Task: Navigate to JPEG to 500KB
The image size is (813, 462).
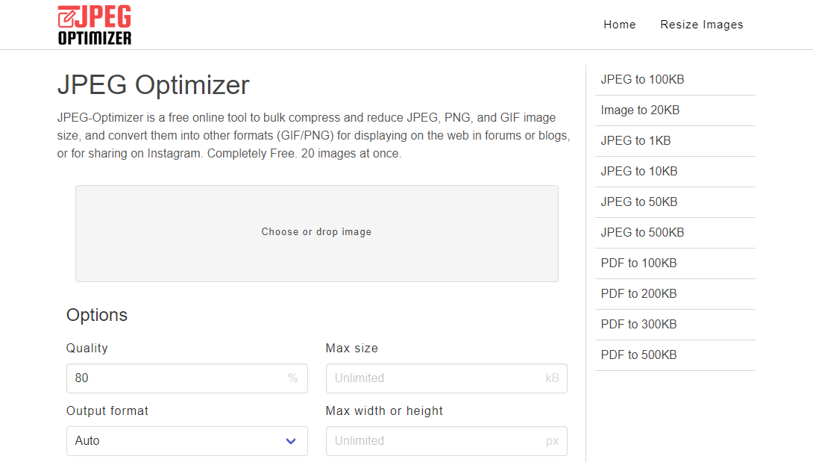Action: (x=642, y=232)
